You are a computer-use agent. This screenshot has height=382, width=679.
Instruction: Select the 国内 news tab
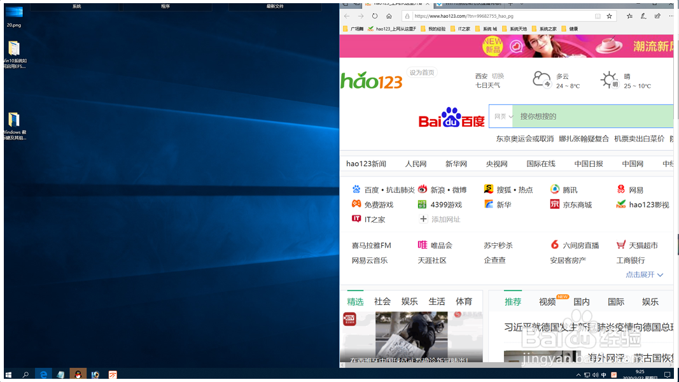pos(582,302)
